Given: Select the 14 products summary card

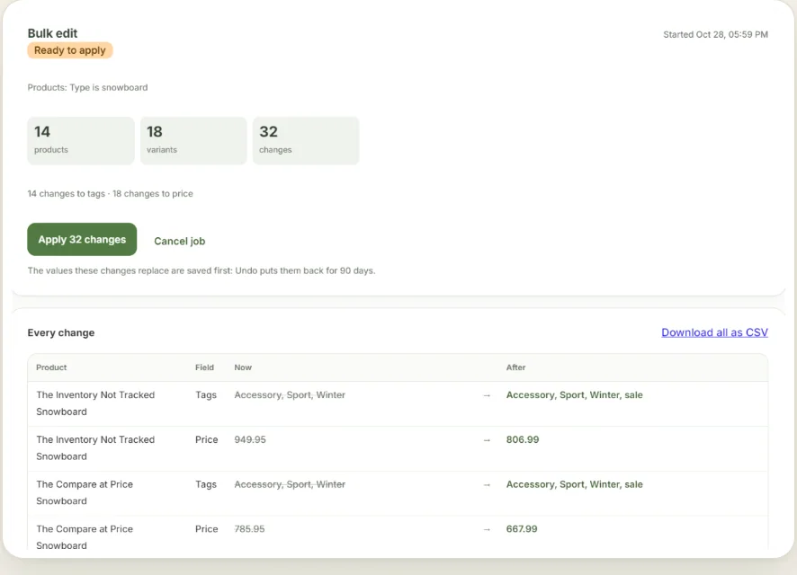Looking at the screenshot, I should pyautogui.click(x=81, y=140).
